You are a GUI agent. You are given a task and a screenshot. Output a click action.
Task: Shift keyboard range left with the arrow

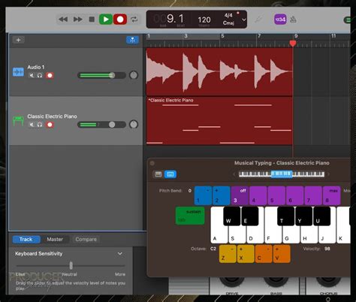tap(234, 174)
